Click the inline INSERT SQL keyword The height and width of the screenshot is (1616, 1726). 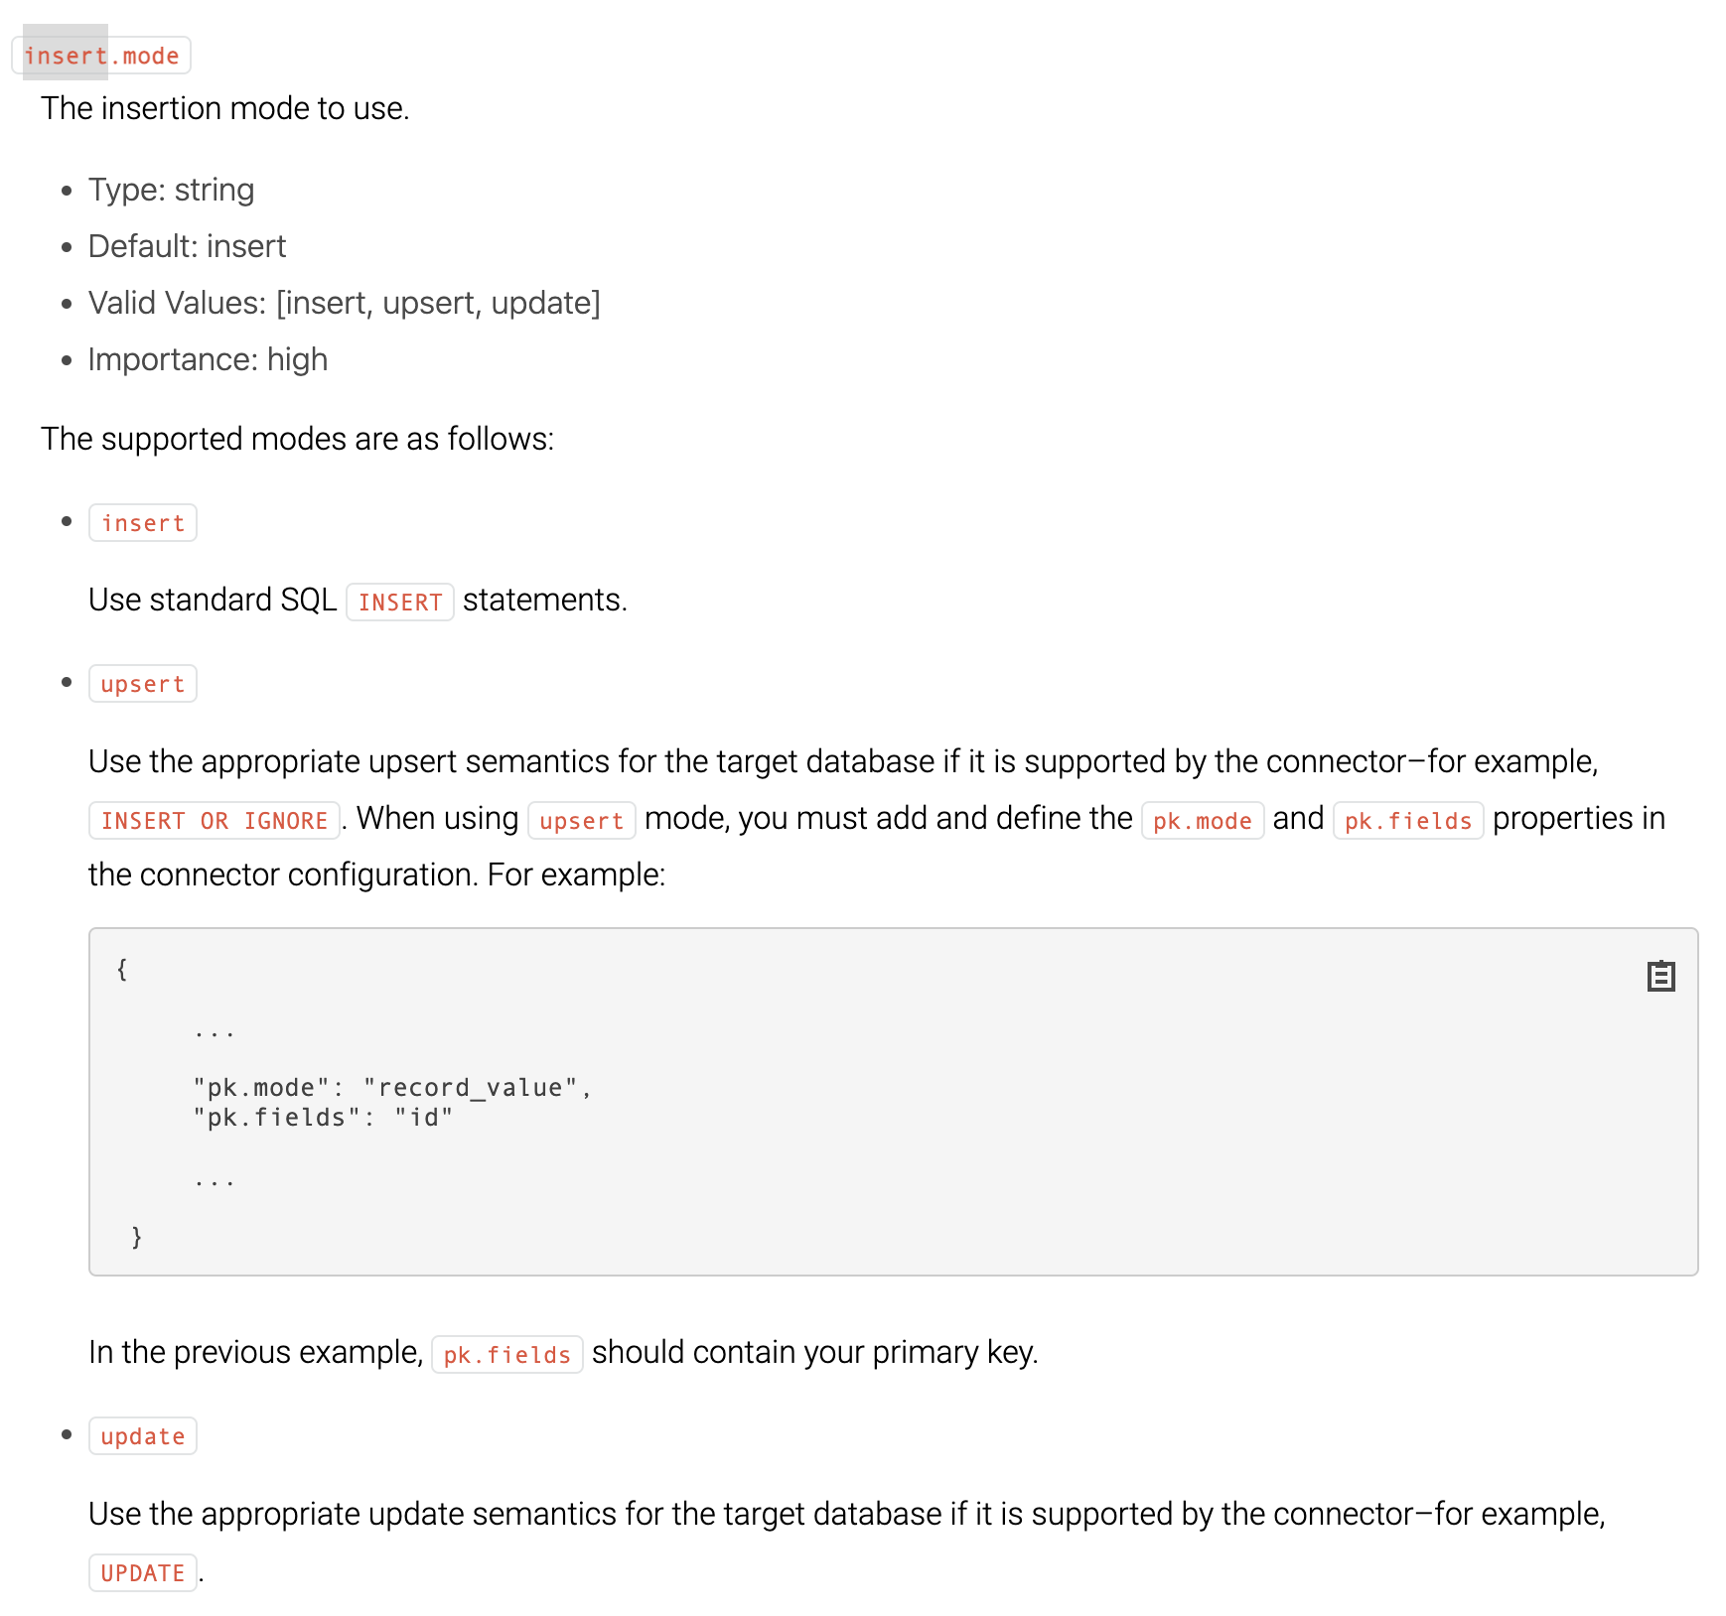point(400,603)
